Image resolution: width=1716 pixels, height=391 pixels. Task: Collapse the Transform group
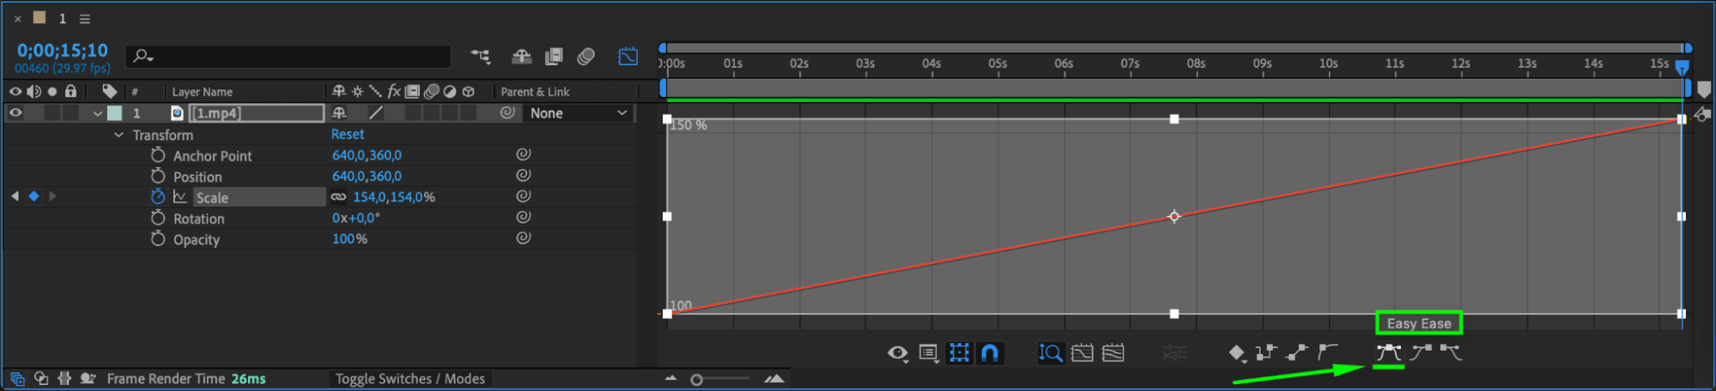118,135
